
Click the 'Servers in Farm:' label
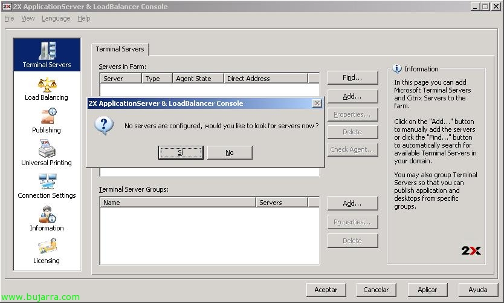[123, 67]
